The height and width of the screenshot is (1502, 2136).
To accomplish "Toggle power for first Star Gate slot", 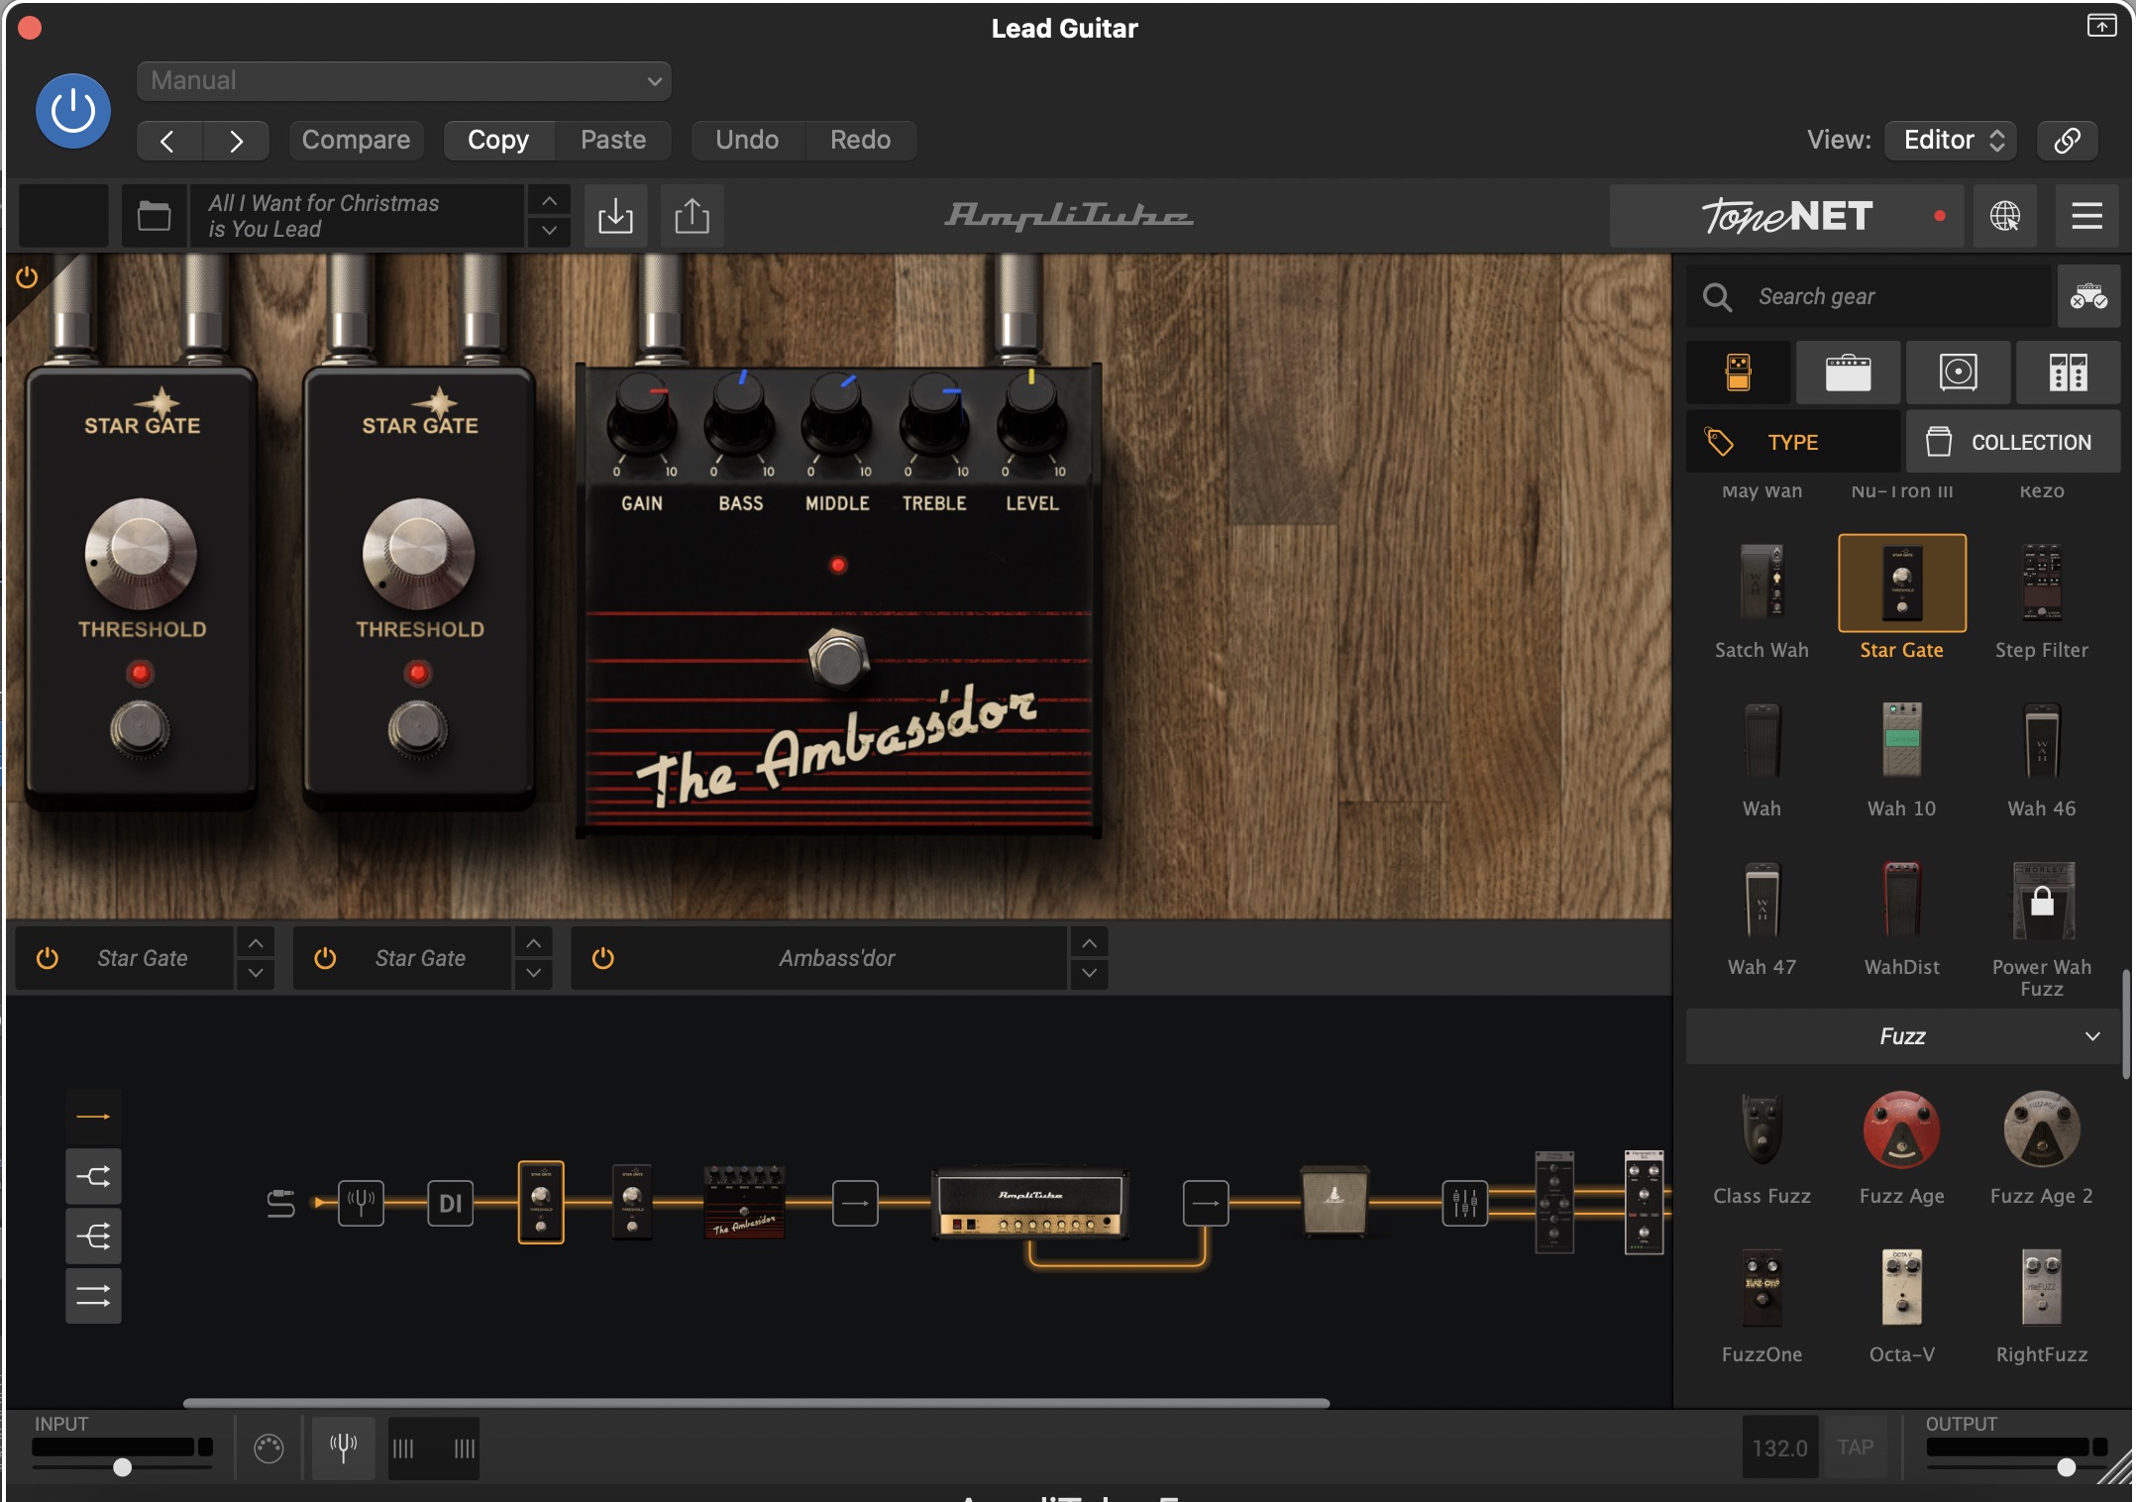I will [48, 958].
